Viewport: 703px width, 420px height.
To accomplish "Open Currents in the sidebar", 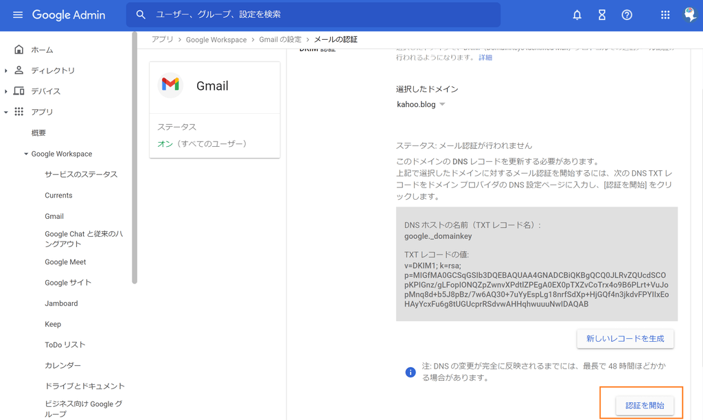I will [58, 196].
